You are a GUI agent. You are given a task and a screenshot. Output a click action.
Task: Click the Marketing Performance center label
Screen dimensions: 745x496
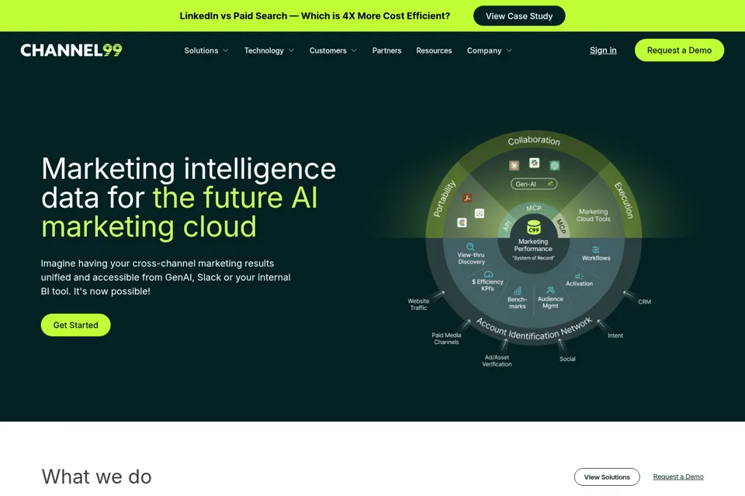(x=533, y=245)
